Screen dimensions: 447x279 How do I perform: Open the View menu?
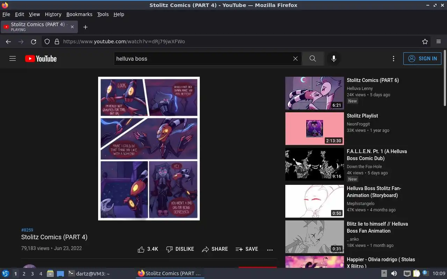[x=34, y=14]
